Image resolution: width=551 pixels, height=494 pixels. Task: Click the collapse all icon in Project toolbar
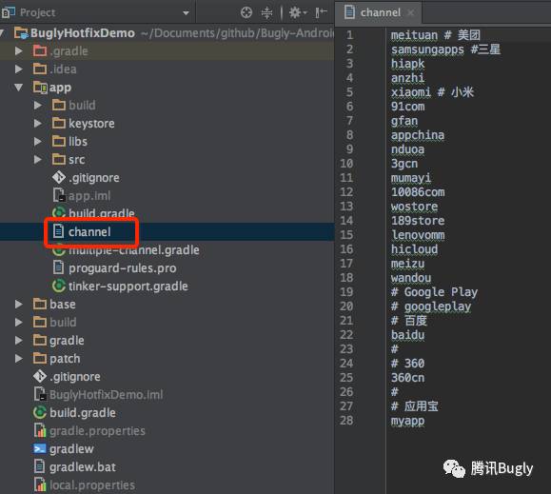266,12
